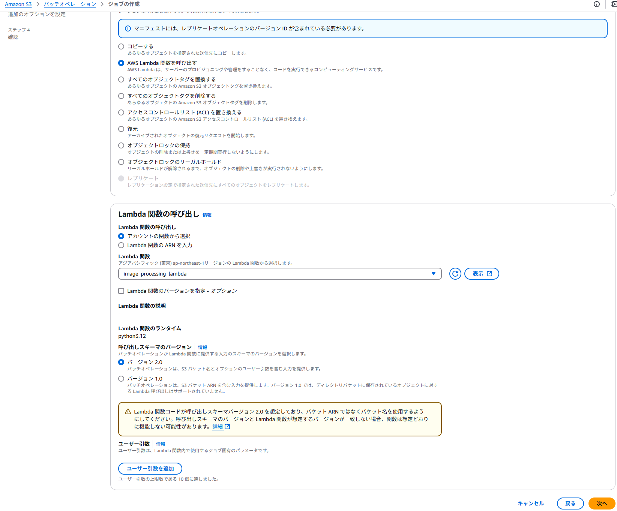Select schema バージョン 1.0 radio button
Screen dimensions: 617x511
point(121,379)
